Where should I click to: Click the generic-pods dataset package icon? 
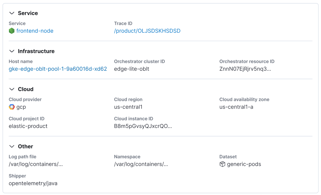(x=222, y=164)
